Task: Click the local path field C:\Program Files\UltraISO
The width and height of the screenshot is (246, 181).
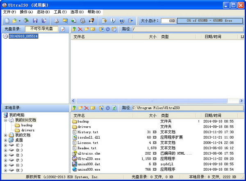Action: click(184, 108)
